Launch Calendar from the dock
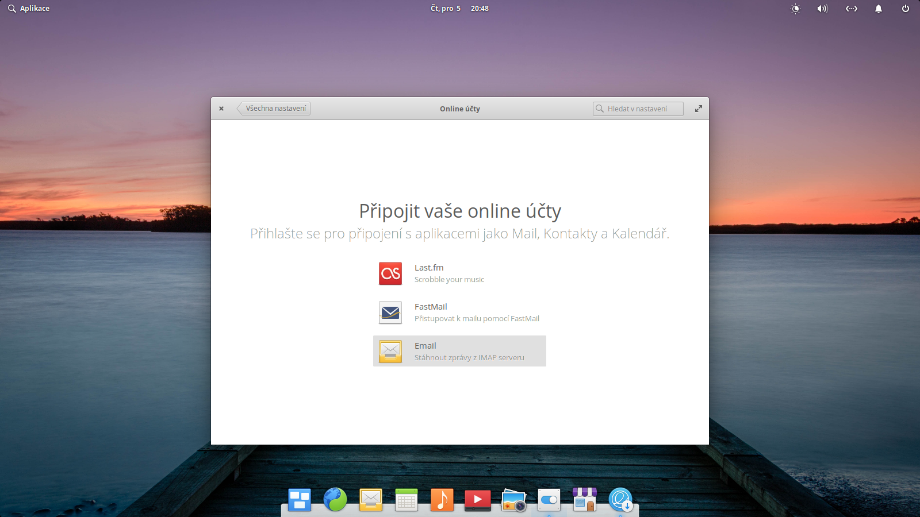Screen dimensions: 920x517 click(x=407, y=500)
